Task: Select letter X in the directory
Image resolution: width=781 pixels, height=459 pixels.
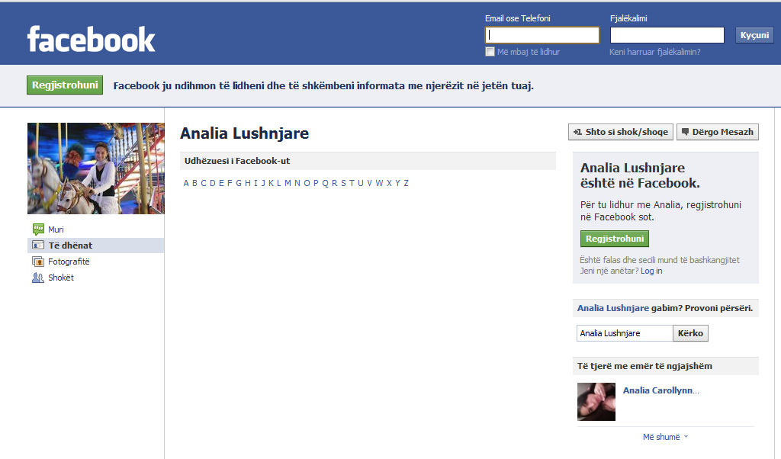Action: (x=389, y=183)
